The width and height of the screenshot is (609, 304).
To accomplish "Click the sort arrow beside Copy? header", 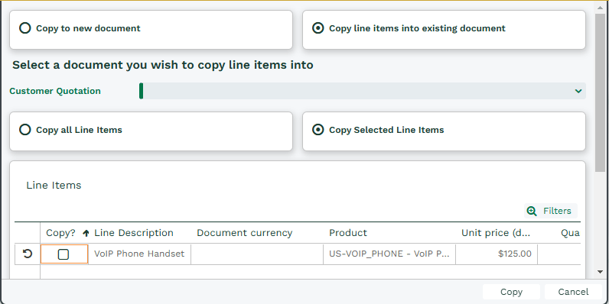I will (86, 233).
